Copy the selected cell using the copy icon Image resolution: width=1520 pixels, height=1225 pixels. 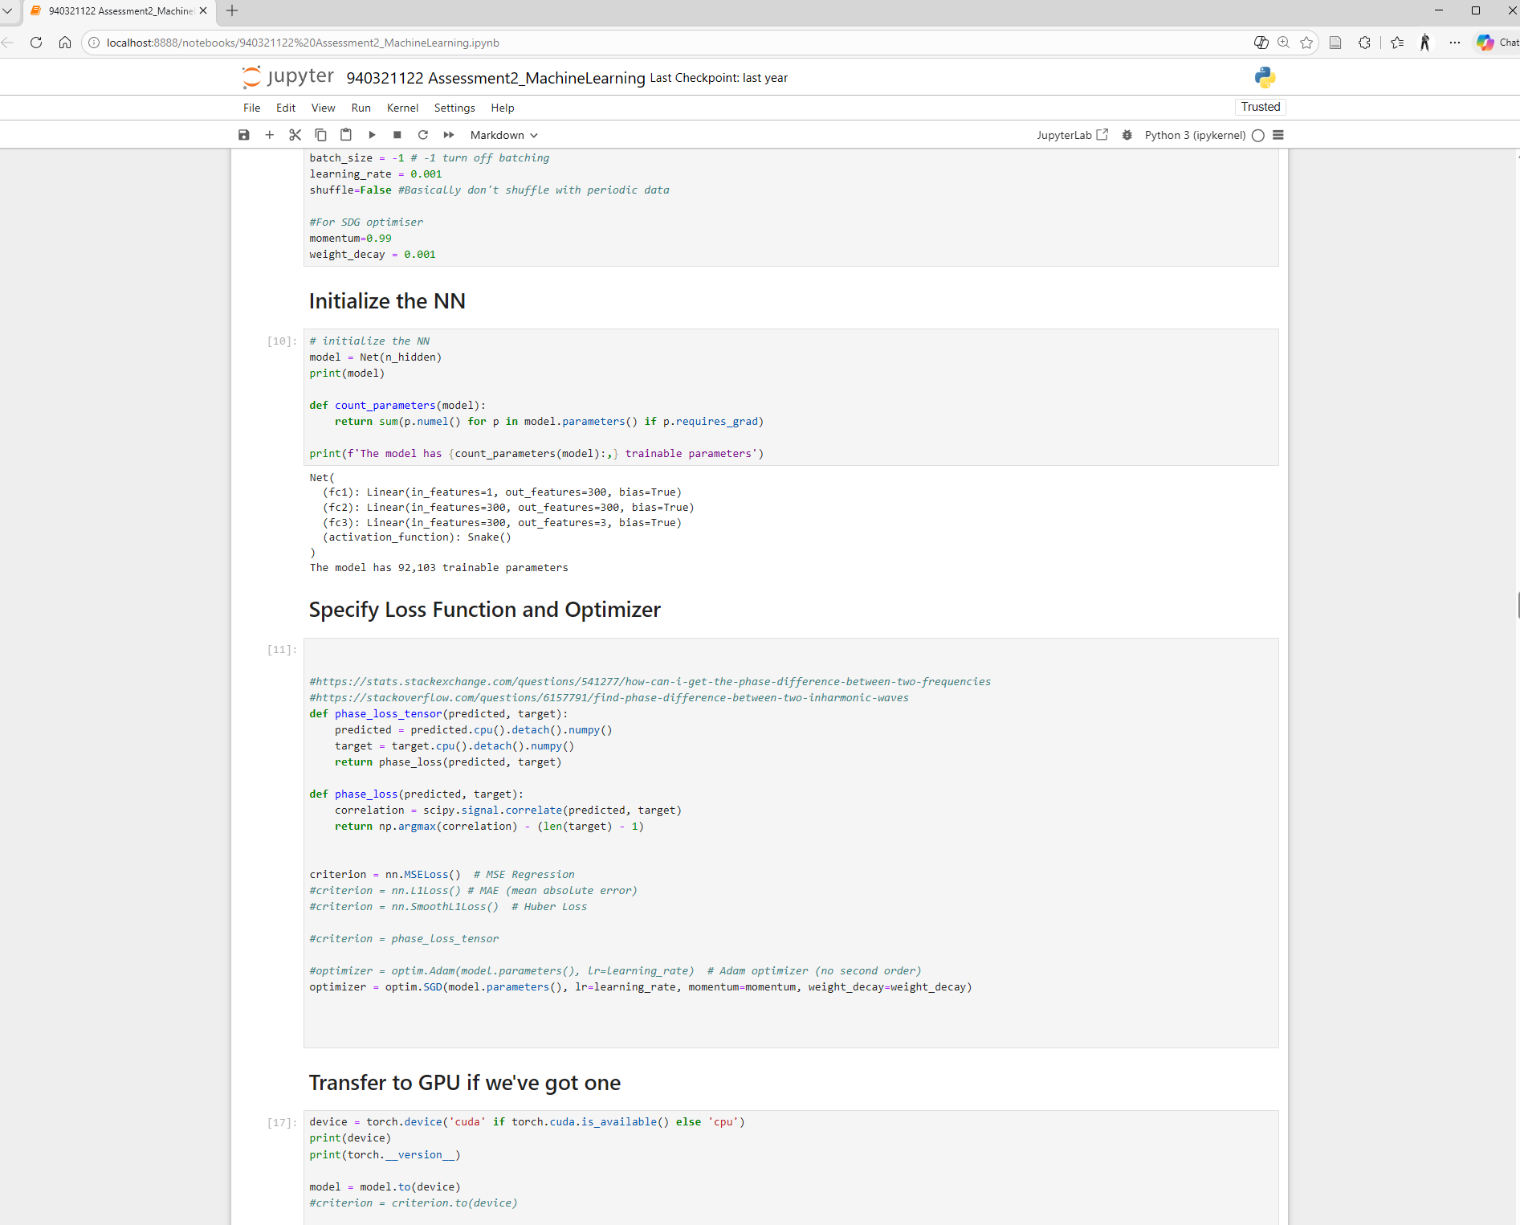pyautogui.click(x=320, y=134)
